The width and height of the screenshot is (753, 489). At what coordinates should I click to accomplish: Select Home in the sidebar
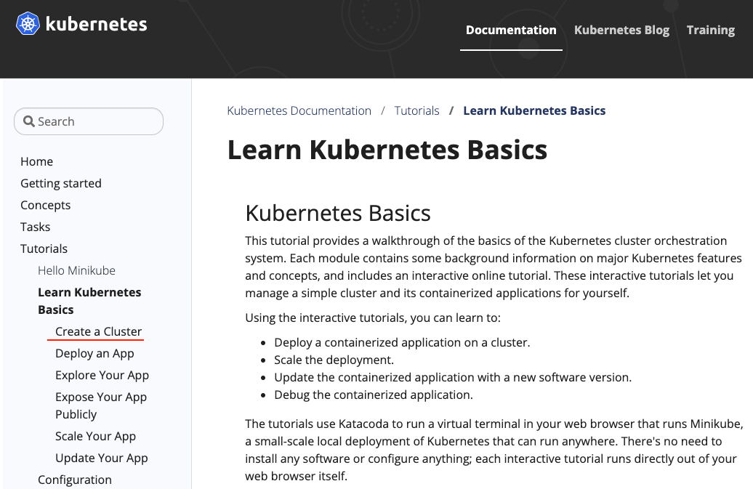36,161
